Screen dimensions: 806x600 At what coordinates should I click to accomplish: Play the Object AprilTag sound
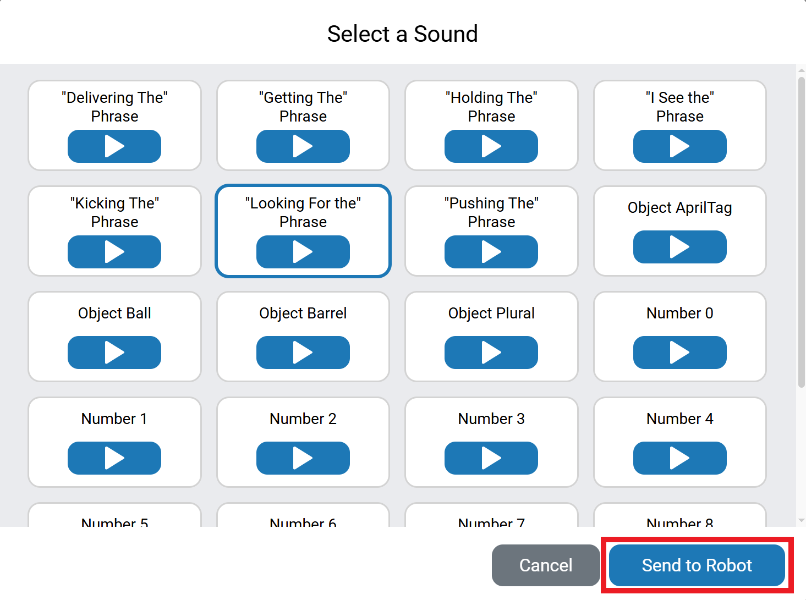[680, 247]
